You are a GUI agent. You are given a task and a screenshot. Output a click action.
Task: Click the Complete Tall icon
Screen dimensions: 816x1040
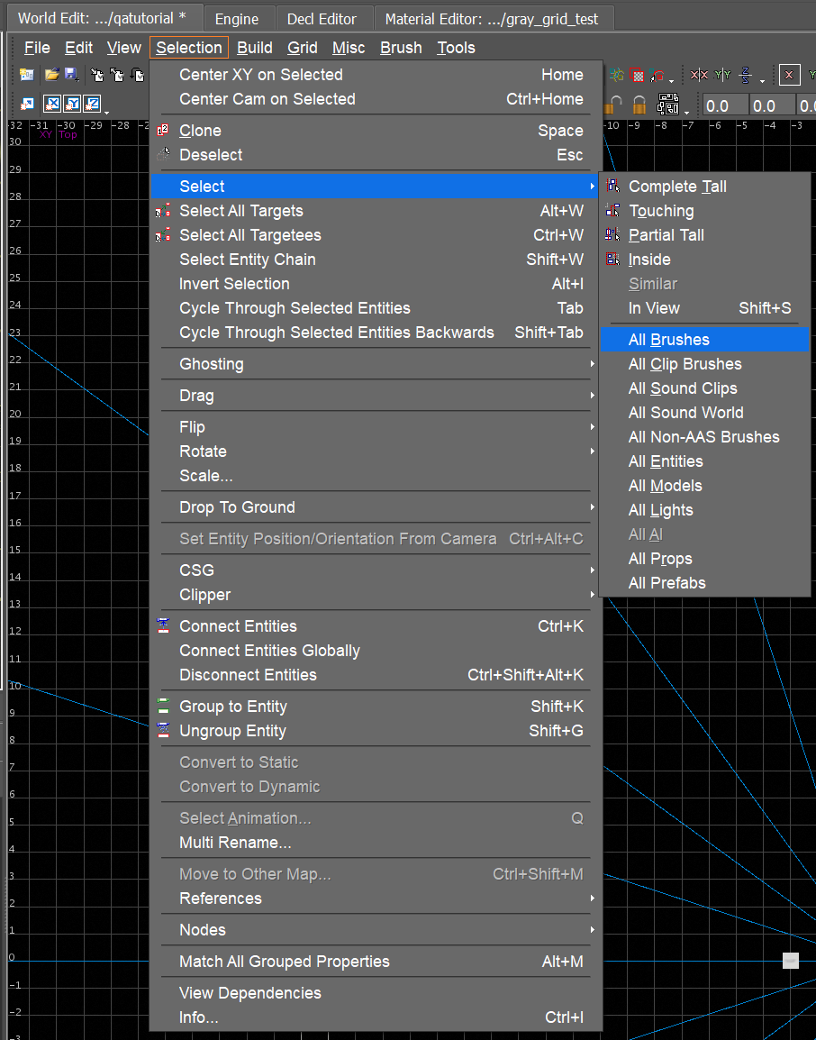click(613, 187)
